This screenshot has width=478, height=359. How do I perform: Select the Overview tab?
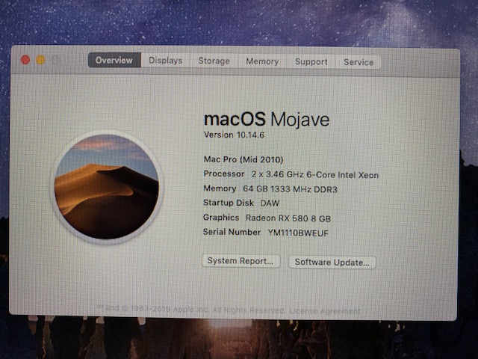114,61
